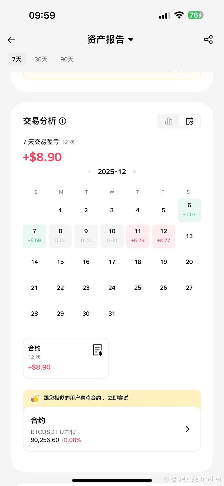Tap the contract receipt icon
The width and height of the screenshot is (224, 486).
click(97, 350)
